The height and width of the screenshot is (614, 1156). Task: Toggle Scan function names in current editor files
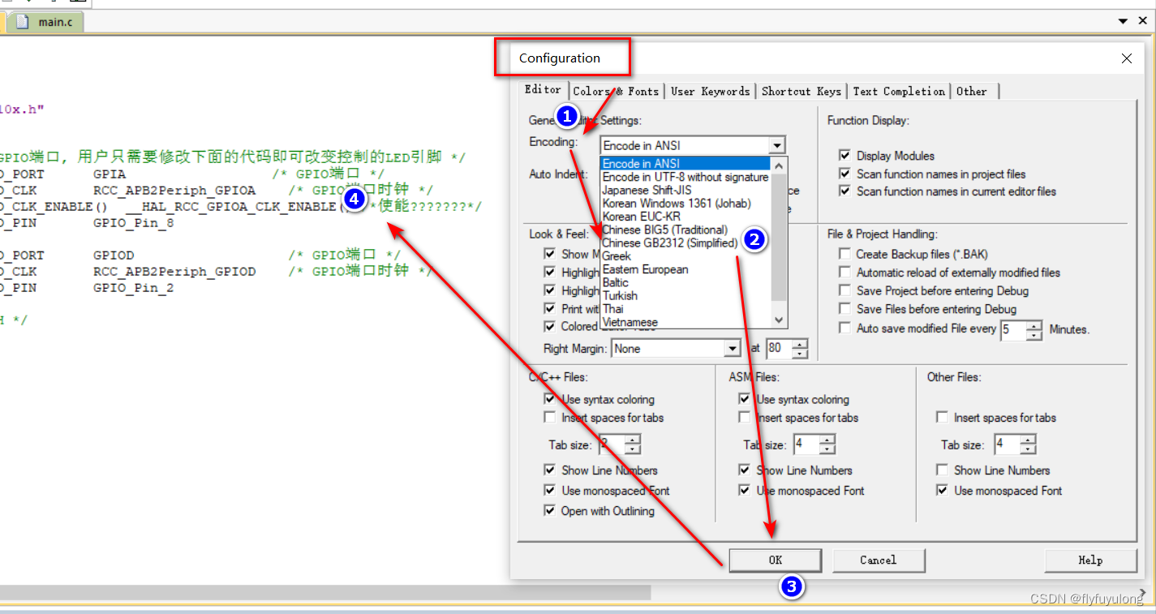point(844,191)
